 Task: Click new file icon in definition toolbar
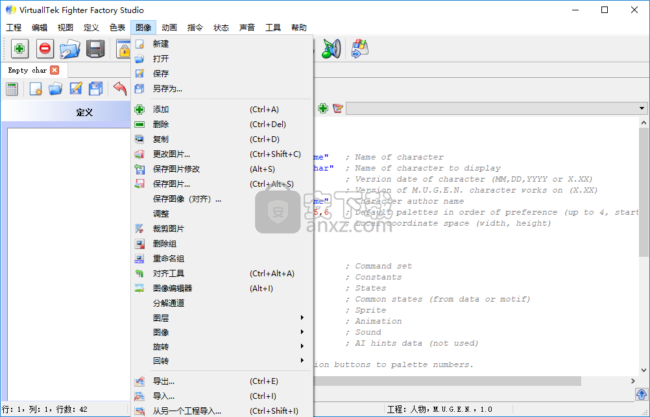[36, 89]
